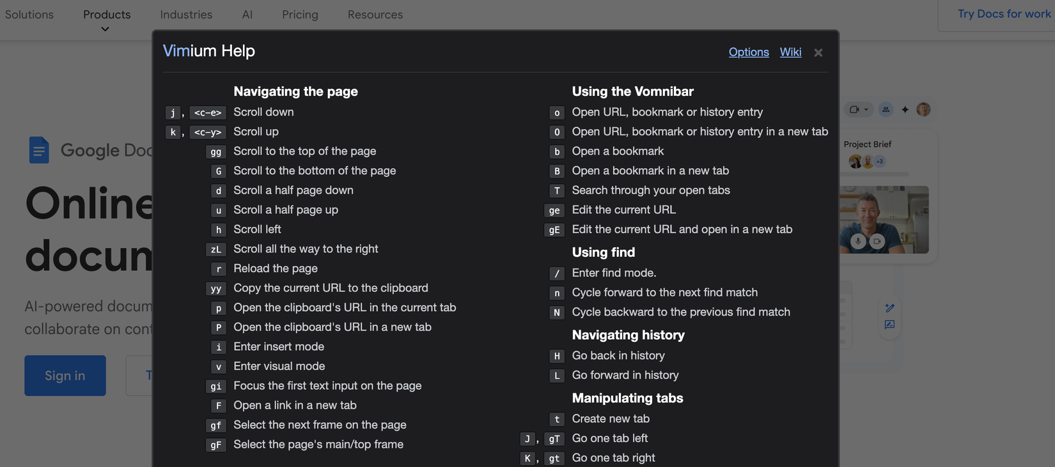1055x467 pixels.
Task: Click the 'Using the Vomnibar' heading
Action: pyautogui.click(x=632, y=91)
